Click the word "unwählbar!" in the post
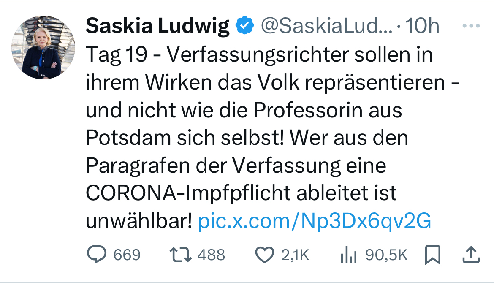The image size is (494, 285). pyautogui.click(x=139, y=220)
